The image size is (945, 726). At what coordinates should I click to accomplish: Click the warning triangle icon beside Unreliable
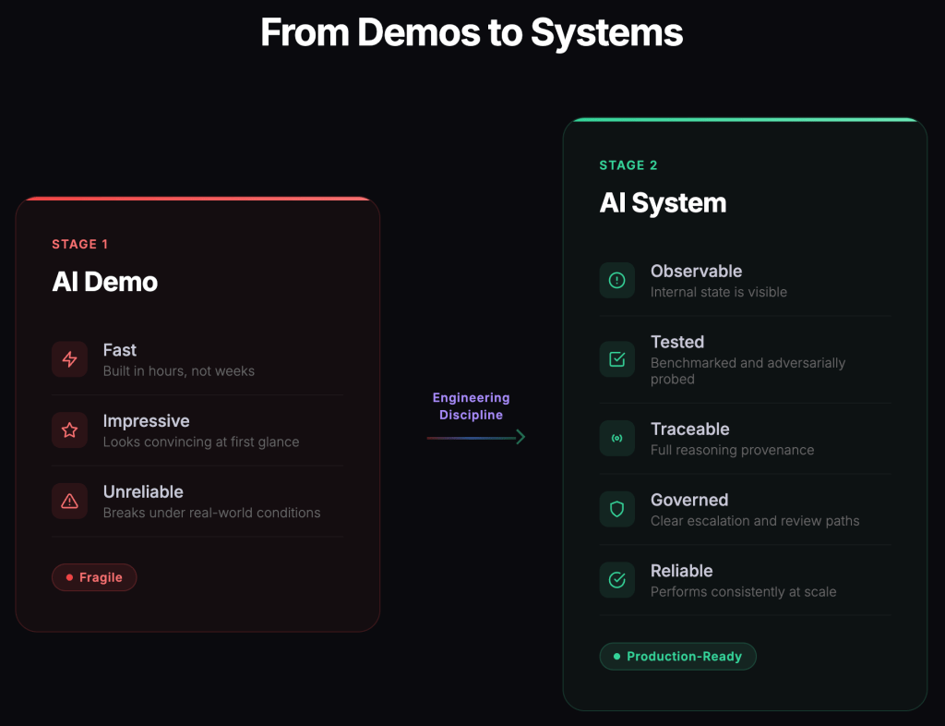point(69,502)
